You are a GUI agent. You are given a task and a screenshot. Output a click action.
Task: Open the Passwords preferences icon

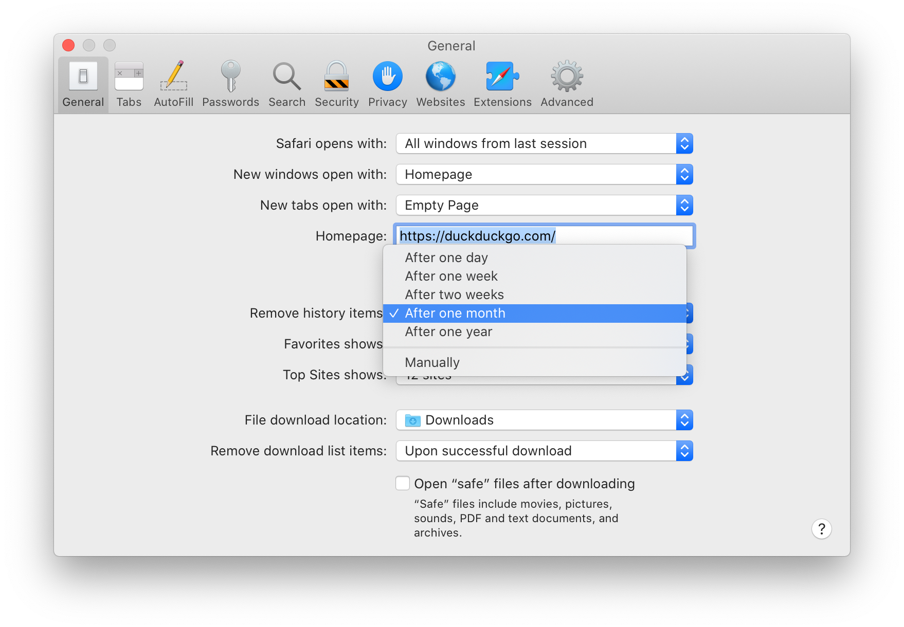coord(230,82)
